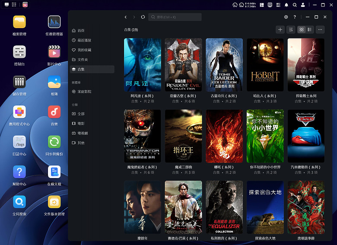
Task: Open the three-dots more options menu
Action: (320, 29)
